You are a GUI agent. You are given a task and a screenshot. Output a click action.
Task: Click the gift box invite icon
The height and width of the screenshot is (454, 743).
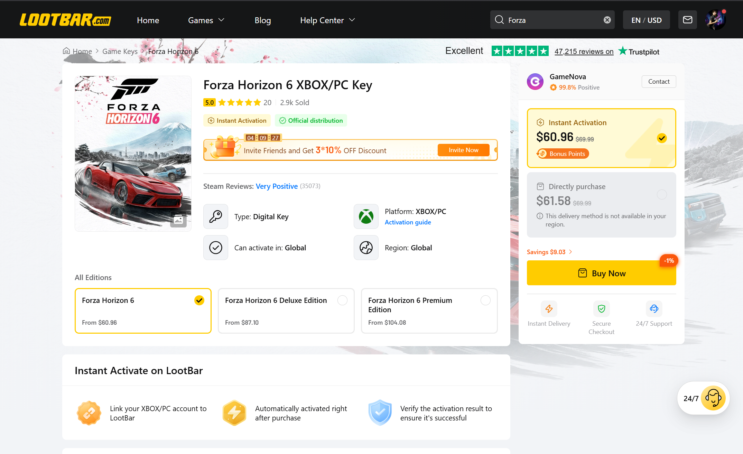pyautogui.click(x=225, y=147)
